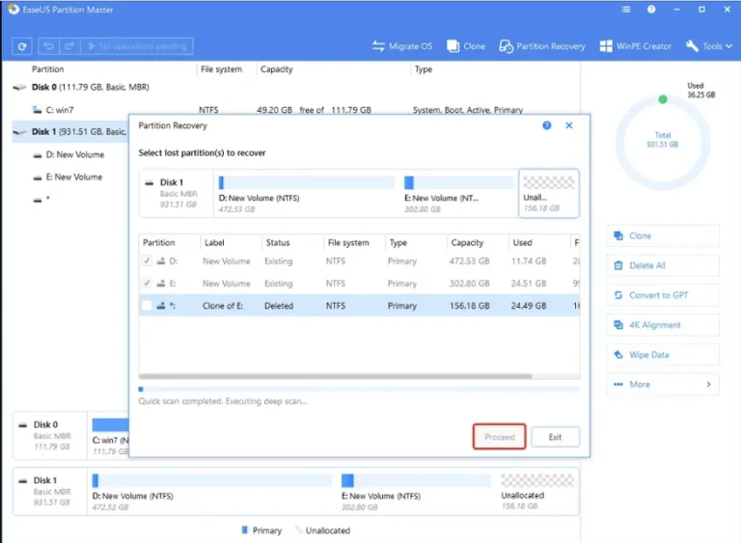
Task: Click the undo arrow in toolbar
Action: pos(48,46)
